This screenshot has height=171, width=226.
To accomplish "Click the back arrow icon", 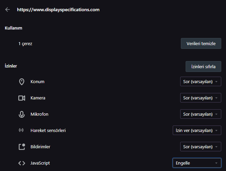I will click(8, 10).
